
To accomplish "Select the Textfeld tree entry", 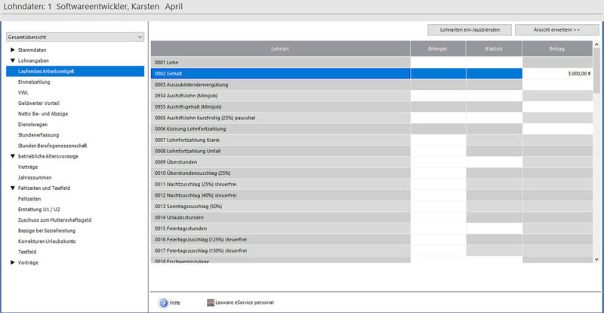I will click(x=27, y=252).
